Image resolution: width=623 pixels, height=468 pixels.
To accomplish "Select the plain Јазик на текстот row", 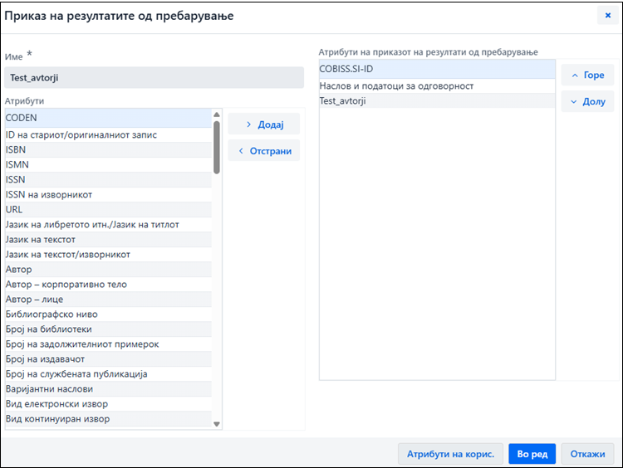I will click(109, 239).
